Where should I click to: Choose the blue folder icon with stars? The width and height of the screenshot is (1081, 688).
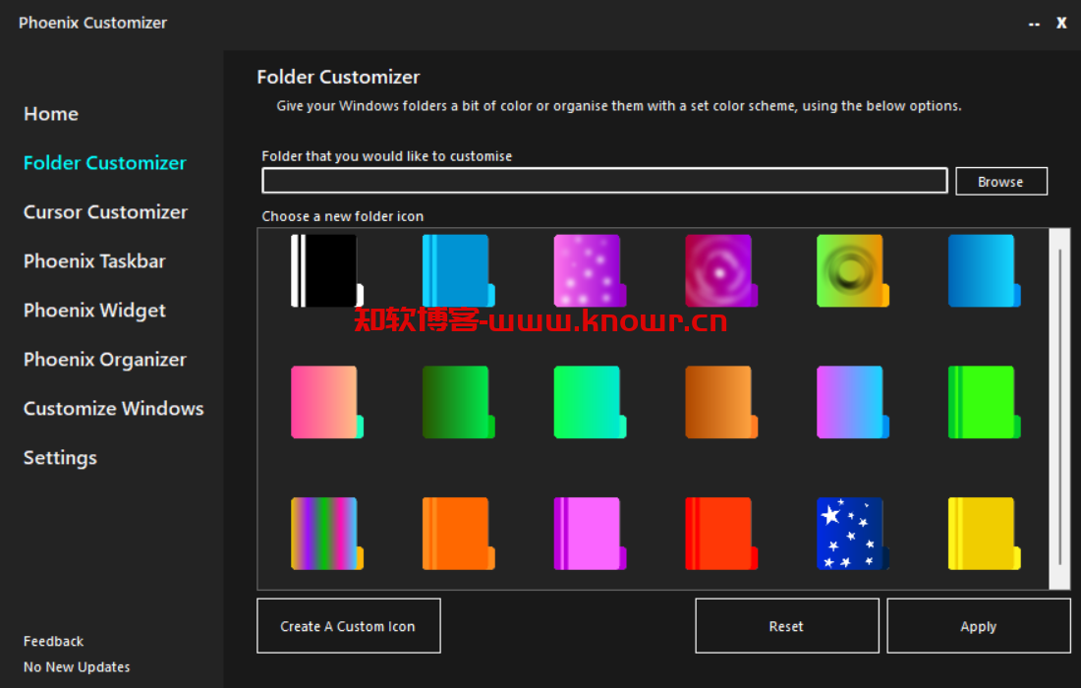(x=853, y=534)
